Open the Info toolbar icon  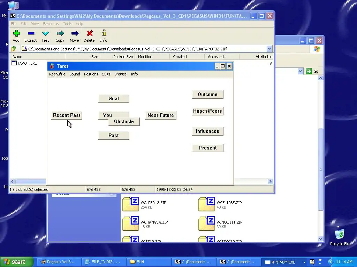click(104, 33)
